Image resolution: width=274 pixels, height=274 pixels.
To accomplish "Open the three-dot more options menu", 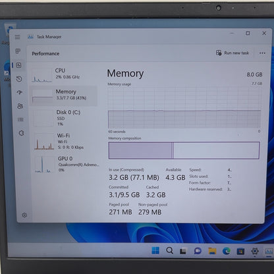I will point(262,53).
